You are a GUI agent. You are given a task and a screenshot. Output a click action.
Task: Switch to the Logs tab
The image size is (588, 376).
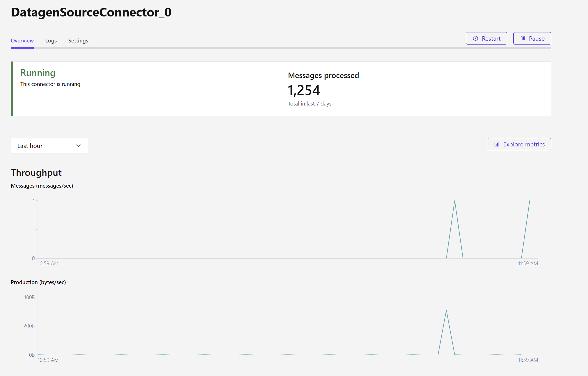click(51, 41)
